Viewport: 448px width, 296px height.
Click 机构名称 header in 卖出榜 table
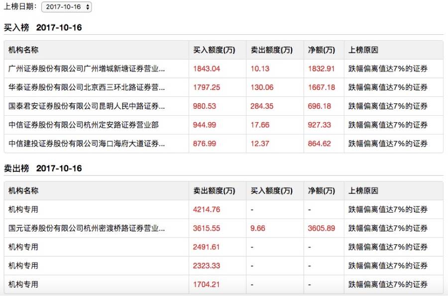(x=23, y=191)
